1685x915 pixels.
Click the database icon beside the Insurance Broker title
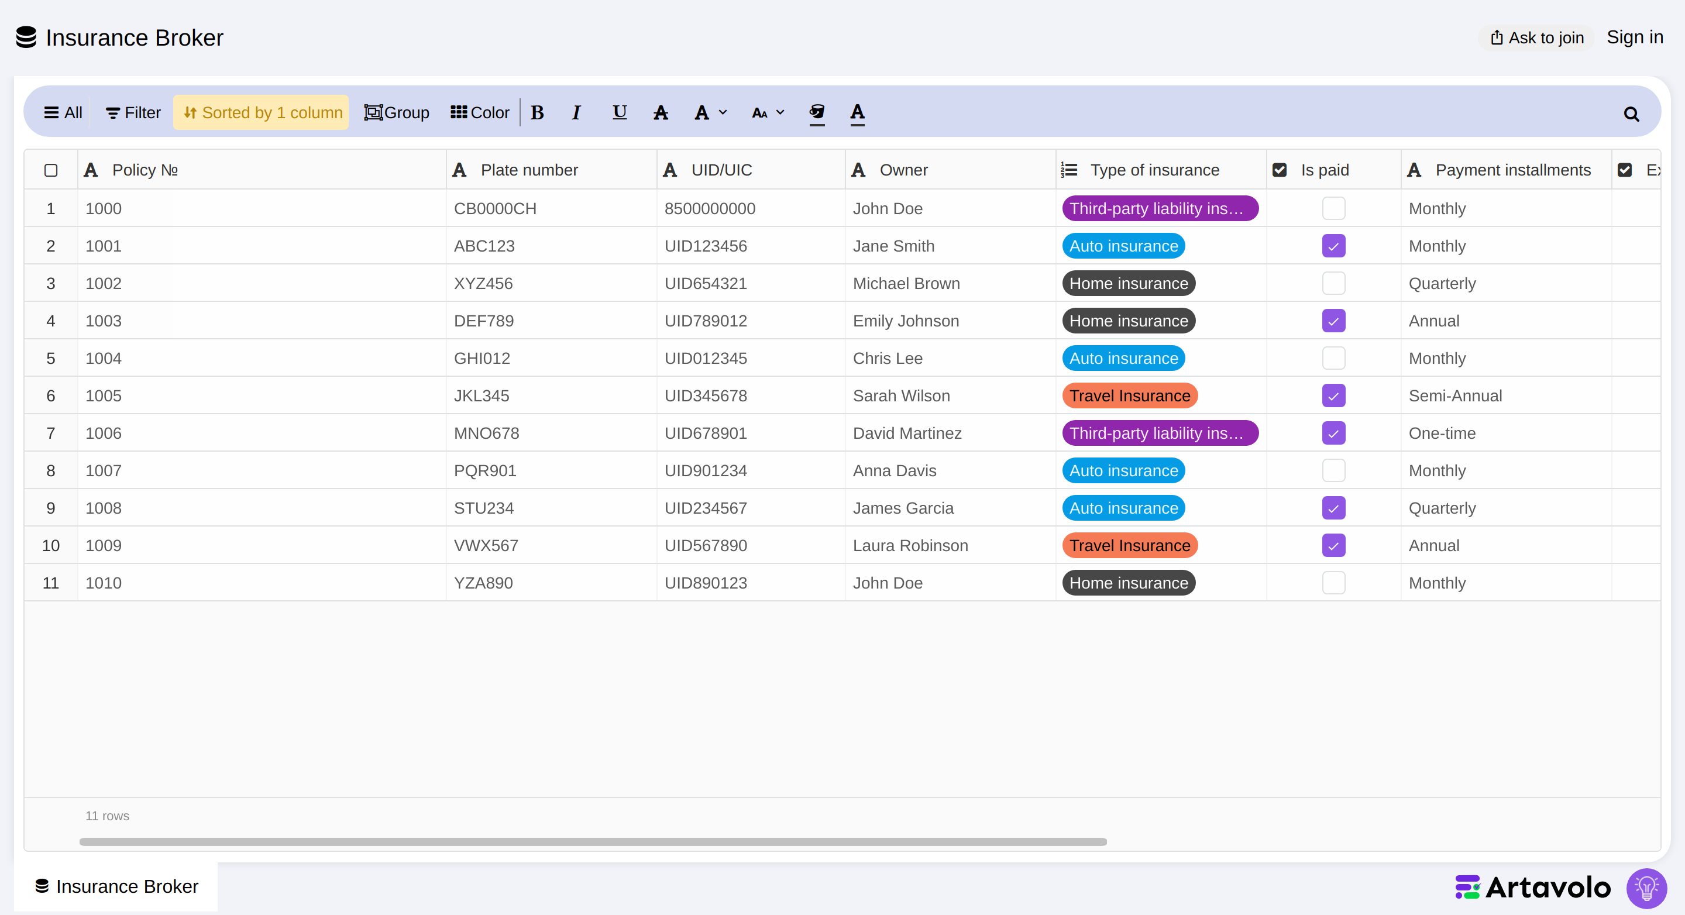click(26, 37)
